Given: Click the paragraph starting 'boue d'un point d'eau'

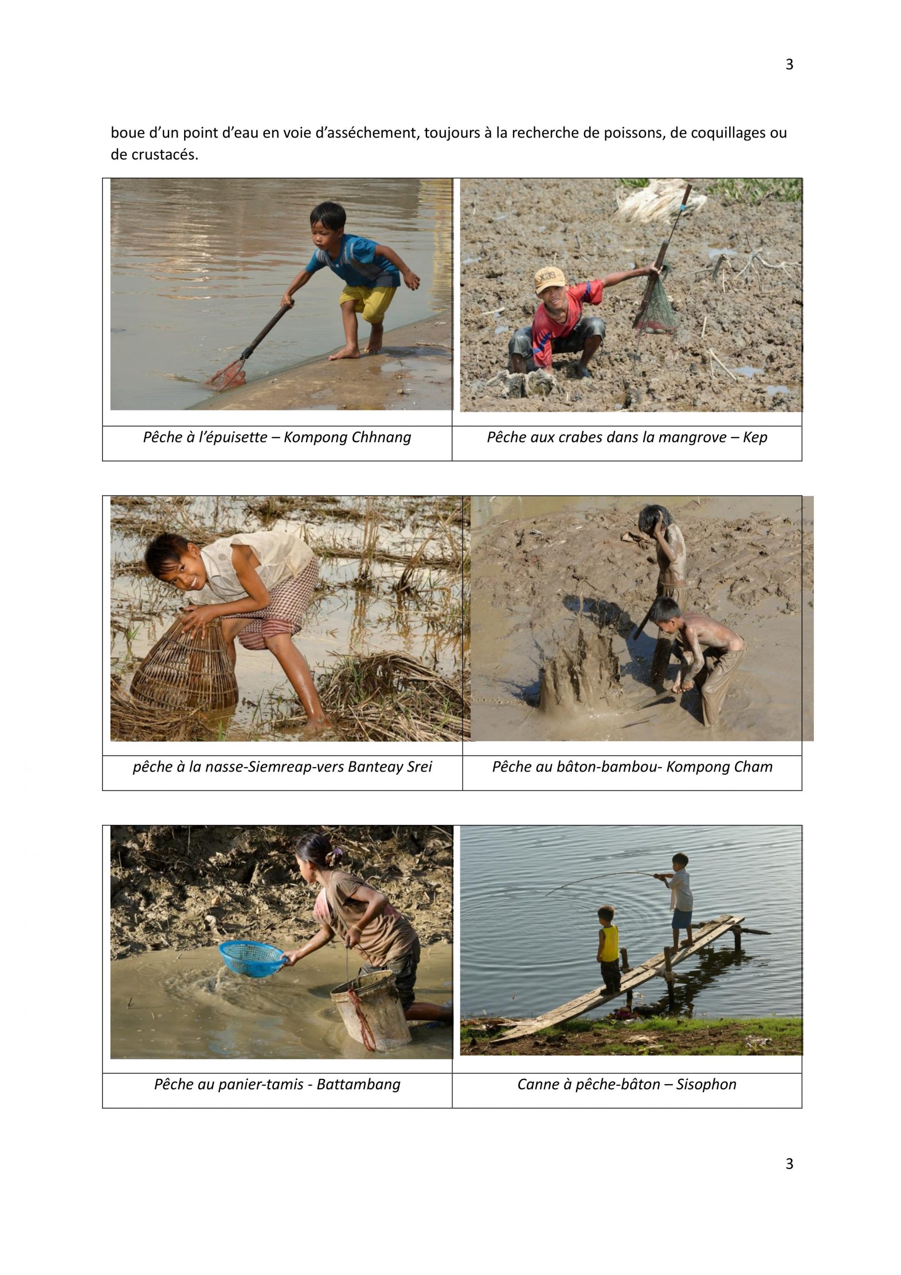Looking at the screenshot, I should point(449,144).
